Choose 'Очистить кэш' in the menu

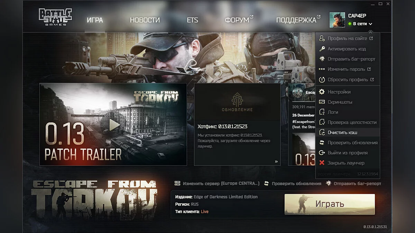point(343,133)
